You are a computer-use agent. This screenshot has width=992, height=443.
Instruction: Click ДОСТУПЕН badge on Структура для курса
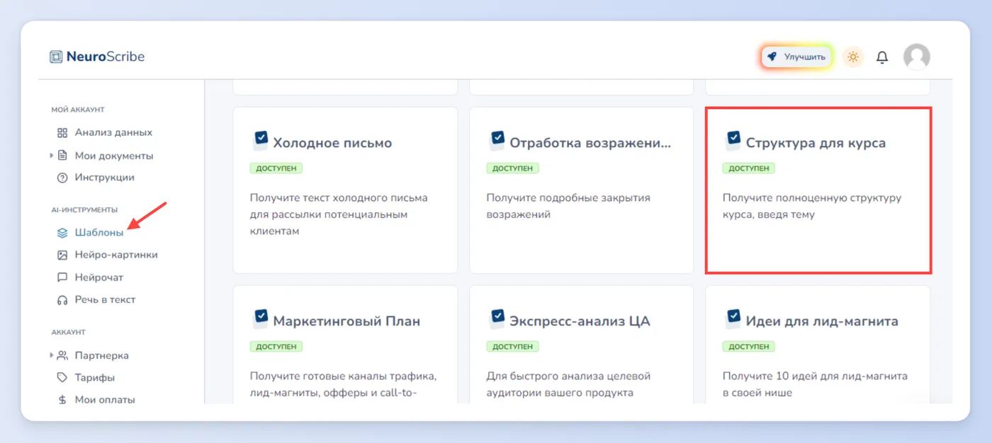pyautogui.click(x=749, y=168)
